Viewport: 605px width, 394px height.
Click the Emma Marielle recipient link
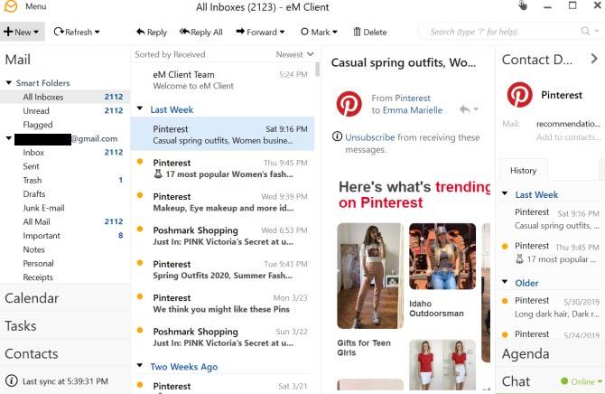413,110
